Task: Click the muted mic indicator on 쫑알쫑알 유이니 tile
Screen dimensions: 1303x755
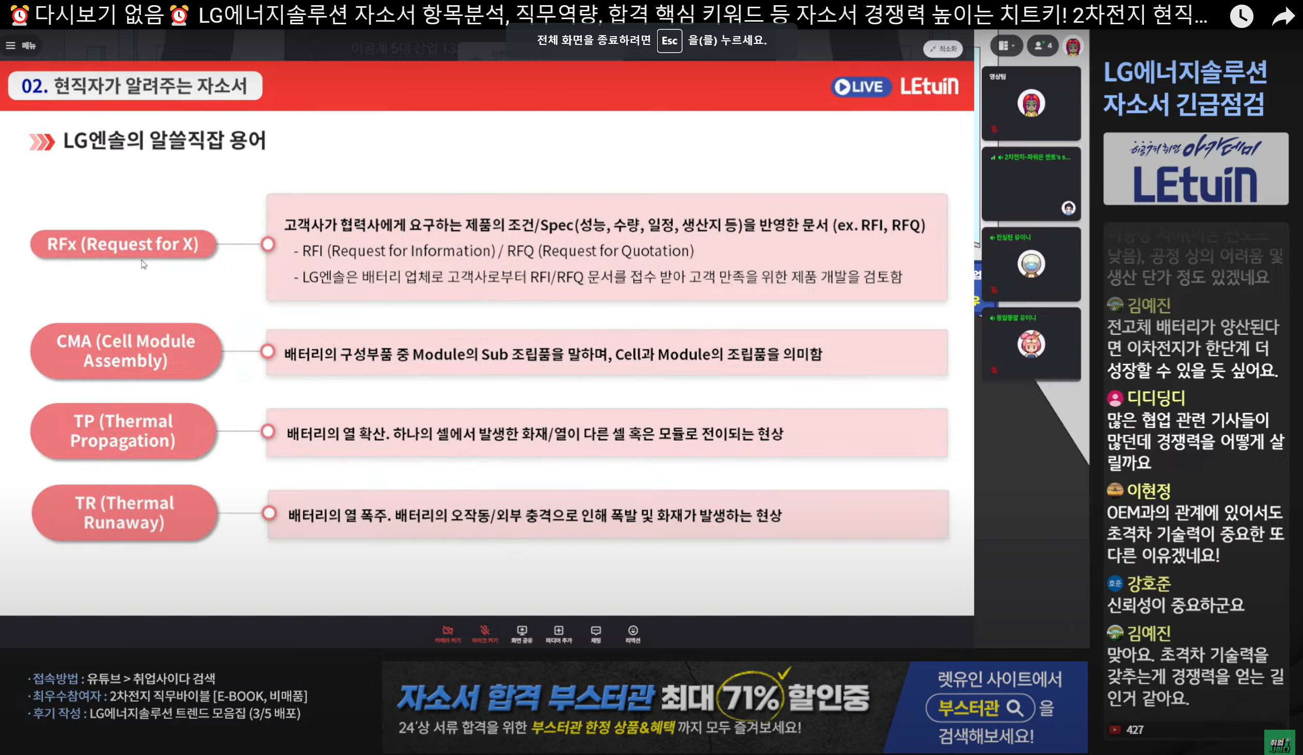Action: click(994, 370)
